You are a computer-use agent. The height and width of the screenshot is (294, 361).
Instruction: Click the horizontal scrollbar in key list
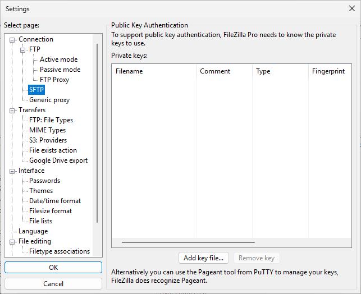pyautogui.click(x=188, y=242)
